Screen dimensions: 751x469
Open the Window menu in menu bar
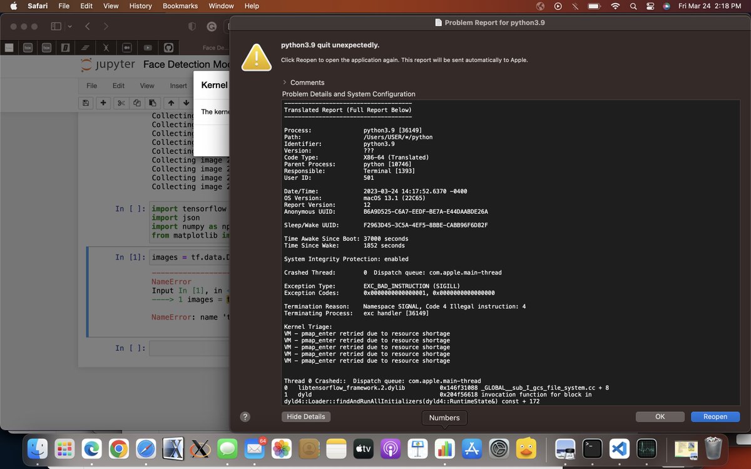pyautogui.click(x=221, y=6)
